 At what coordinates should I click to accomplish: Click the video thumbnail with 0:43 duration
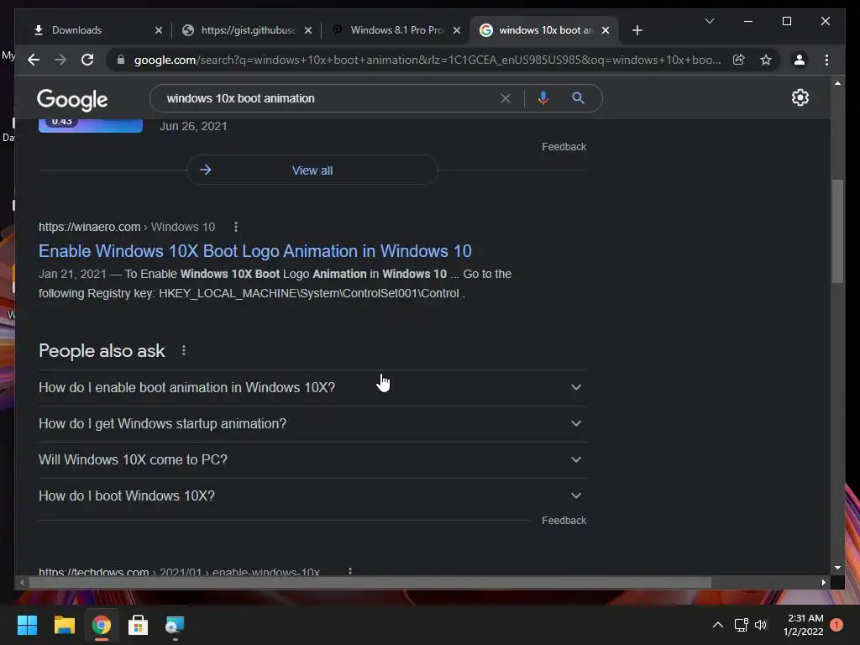coord(91,125)
